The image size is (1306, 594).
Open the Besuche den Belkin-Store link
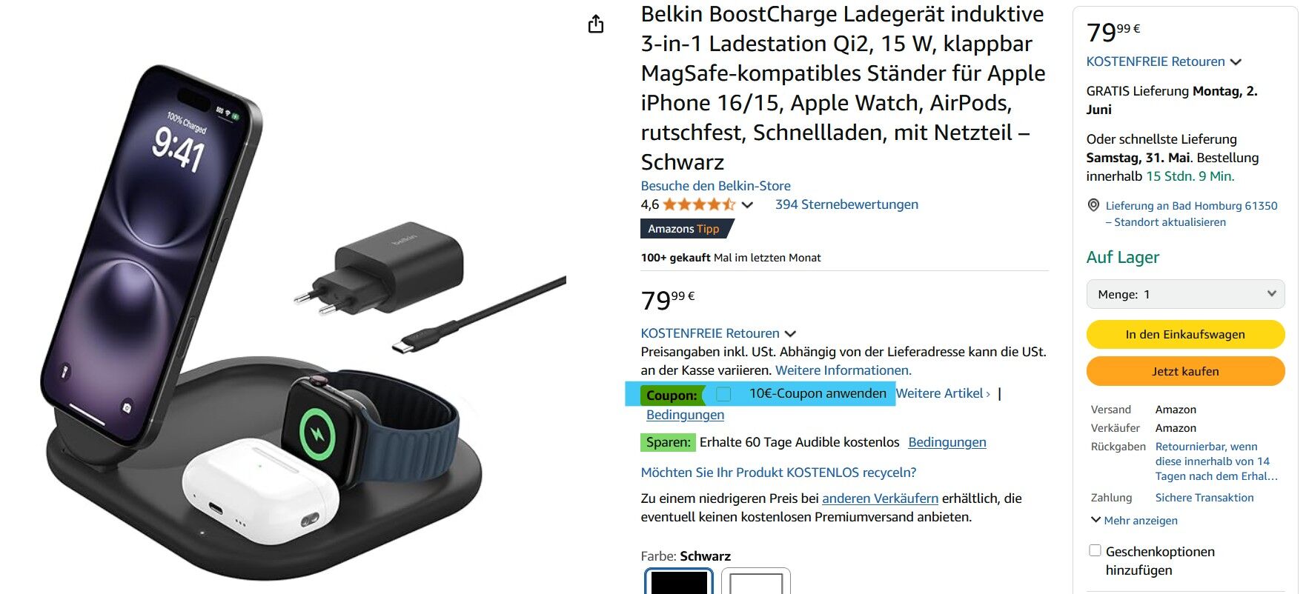[715, 186]
